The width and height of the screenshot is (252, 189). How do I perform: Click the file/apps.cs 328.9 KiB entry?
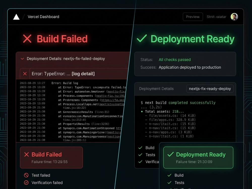(170, 120)
